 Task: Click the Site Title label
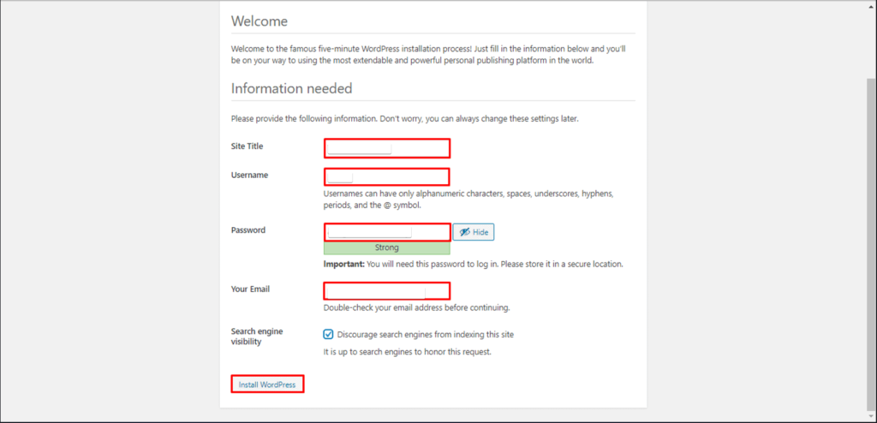(x=248, y=146)
